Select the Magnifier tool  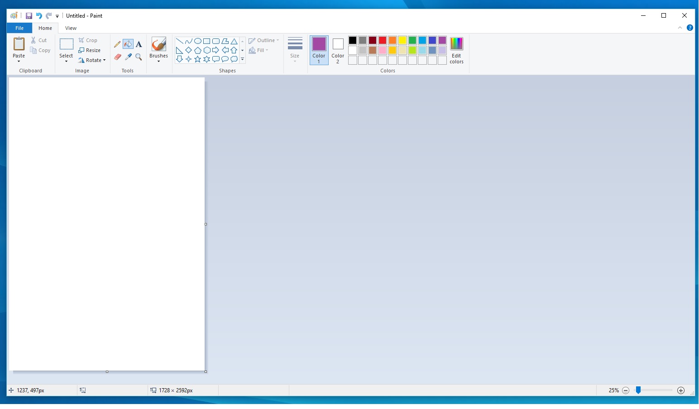click(x=139, y=57)
